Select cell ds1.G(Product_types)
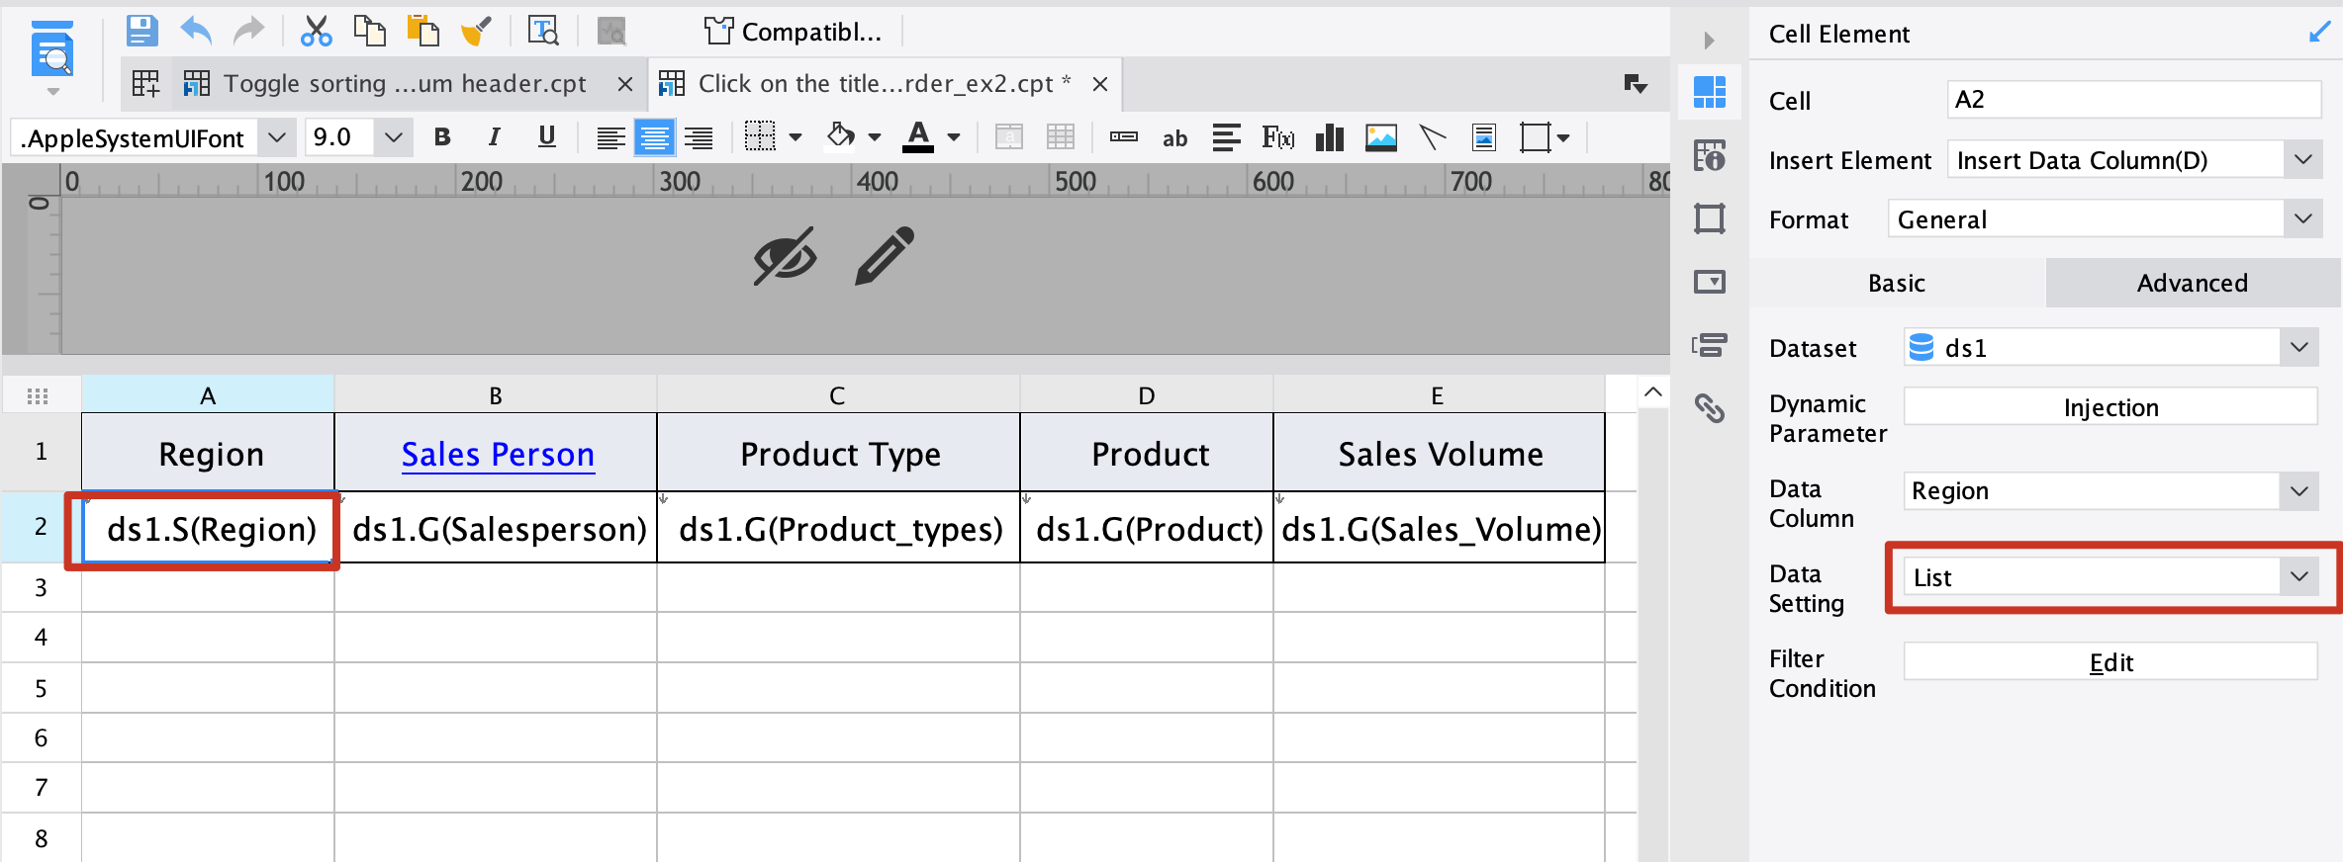This screenshot has width=2343, height=862. coord(839,528)
